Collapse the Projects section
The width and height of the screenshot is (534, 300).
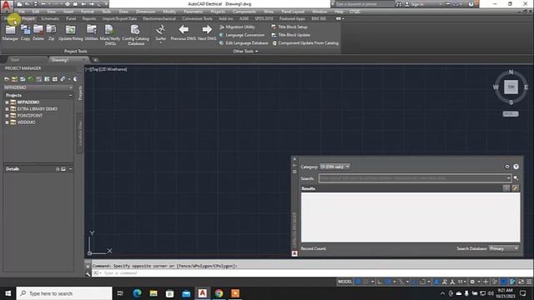click(x=70, y=95)
